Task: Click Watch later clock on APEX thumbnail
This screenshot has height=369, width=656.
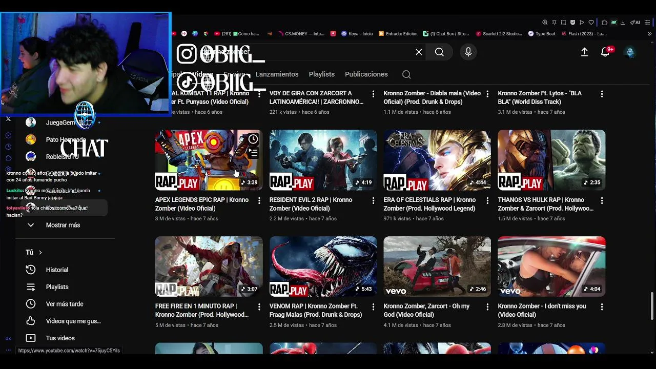Action: click(x=253, y=139)
